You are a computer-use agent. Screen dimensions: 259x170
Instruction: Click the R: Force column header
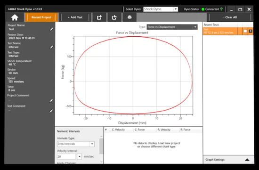[186, 130]
